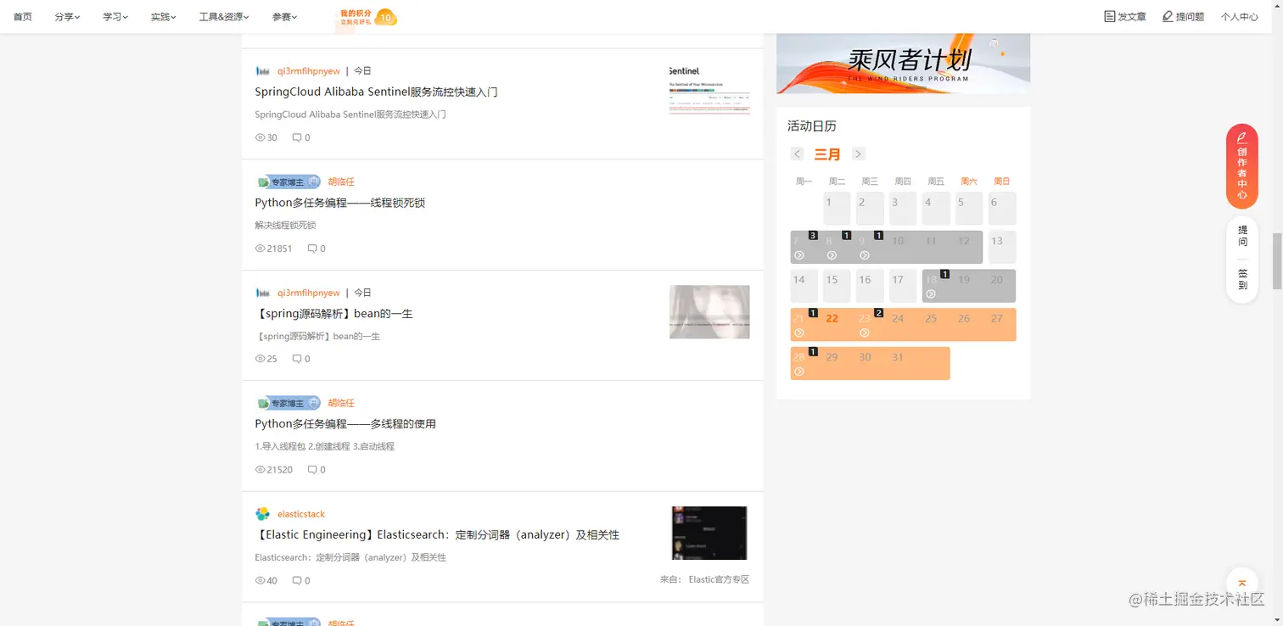Viewport: 1283px width, 626px height.
Task: Open the 发文章 write-article icon
Action: (x=1109, y=16)
